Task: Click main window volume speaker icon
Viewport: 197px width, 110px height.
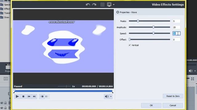Action: point(191,71)
